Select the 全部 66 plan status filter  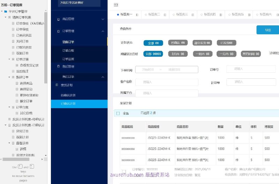coord(153,43)
